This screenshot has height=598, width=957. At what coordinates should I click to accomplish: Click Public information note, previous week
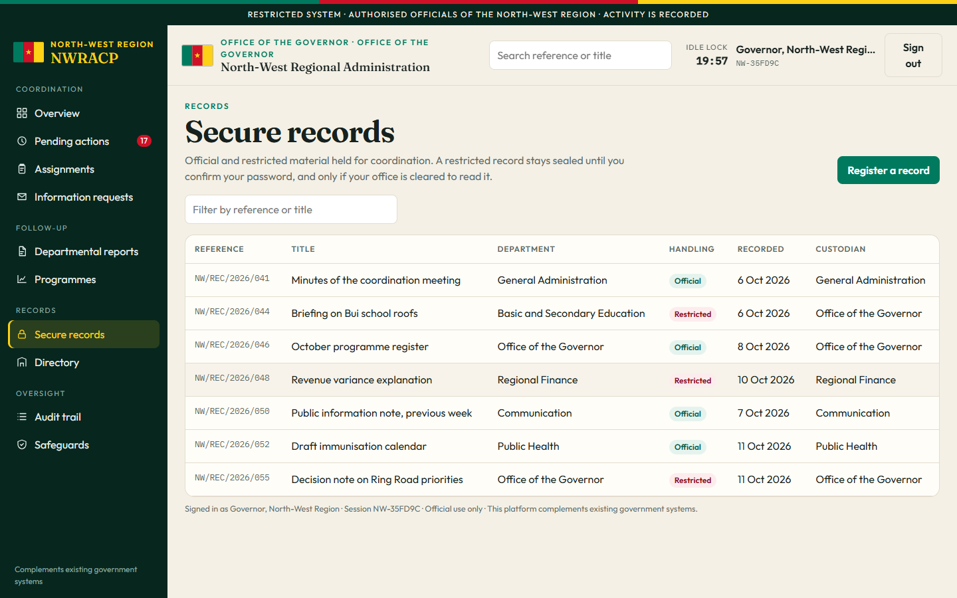381,413
